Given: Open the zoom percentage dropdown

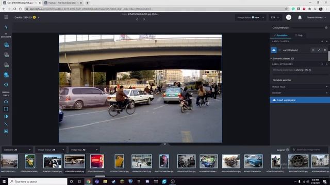Looking at the screenshot, I should tap(275, 17).
